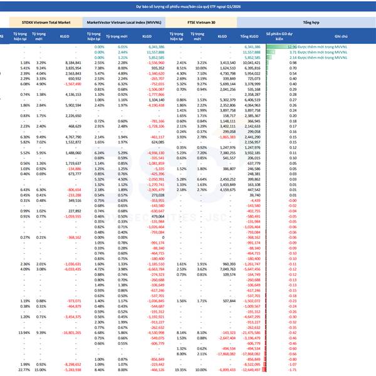Click the cell 5,699,144
The width and height of the screenshot is (376, 376).
click(227, 84)
